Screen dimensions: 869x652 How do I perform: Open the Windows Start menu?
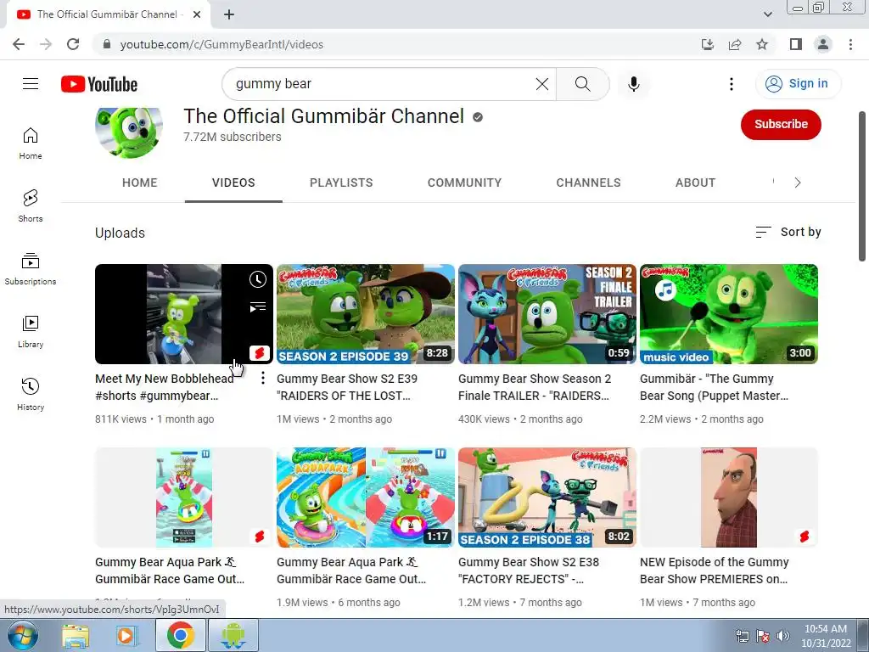pyautogui.click(x=22, y=635)
